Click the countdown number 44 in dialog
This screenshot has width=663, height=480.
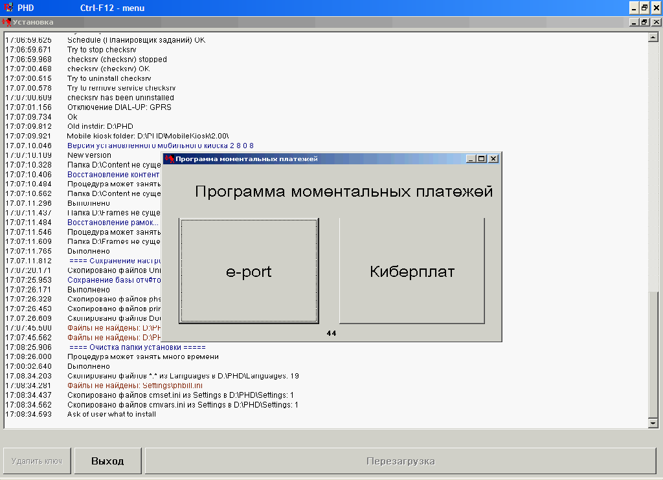pos(331,333)
